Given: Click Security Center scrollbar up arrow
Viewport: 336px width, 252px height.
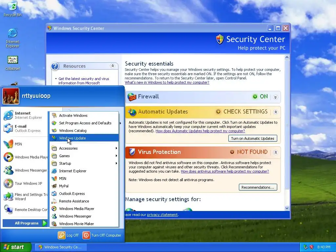Looking at the screenshot, I should [287, 57].
